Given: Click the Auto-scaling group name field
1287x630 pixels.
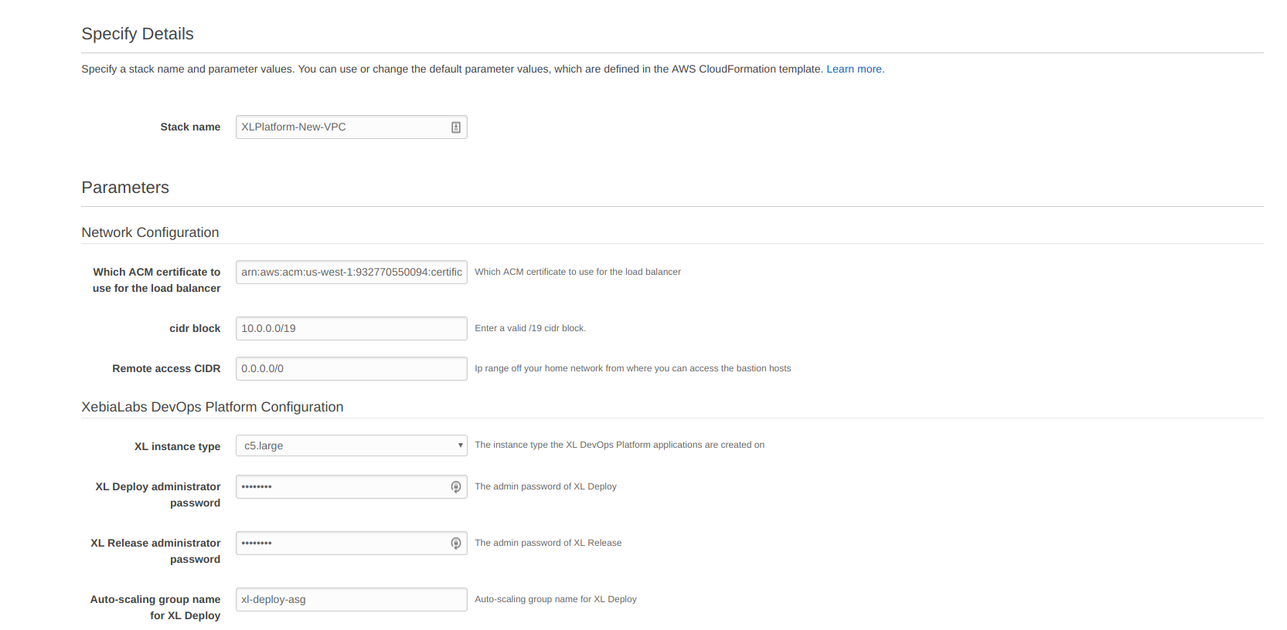Looking at the screenshot, I should (x=351, y=599).
